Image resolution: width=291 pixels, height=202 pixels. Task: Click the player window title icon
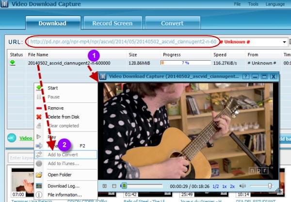click(103, 76)
